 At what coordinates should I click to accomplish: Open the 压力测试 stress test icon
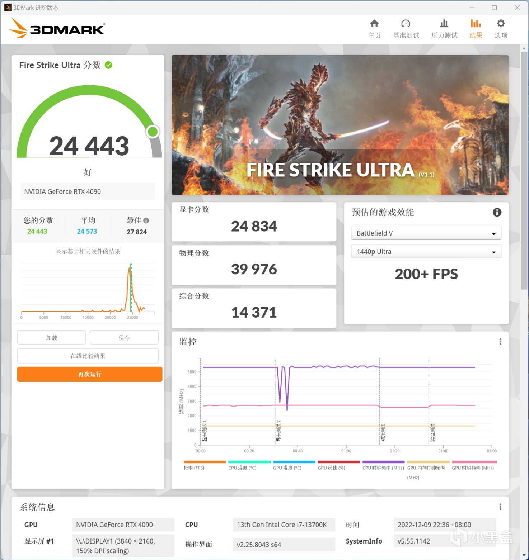click(444, 24)
